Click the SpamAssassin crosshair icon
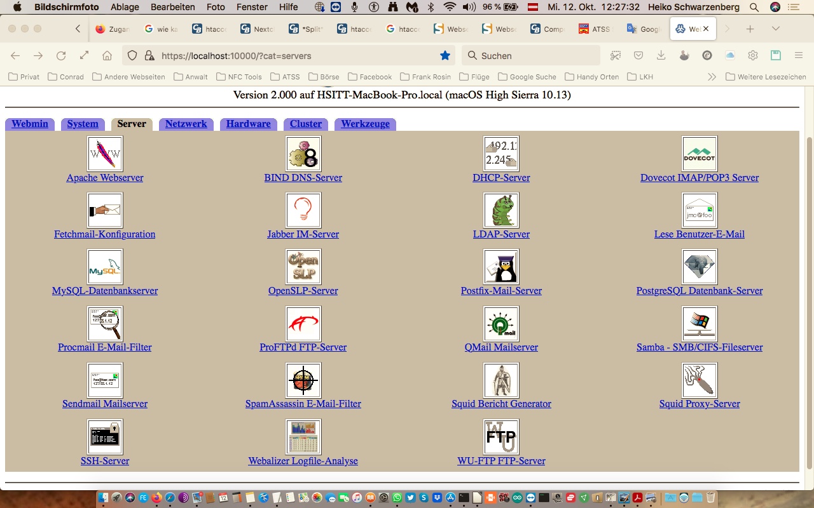The image size is (814, 508). 303,380
